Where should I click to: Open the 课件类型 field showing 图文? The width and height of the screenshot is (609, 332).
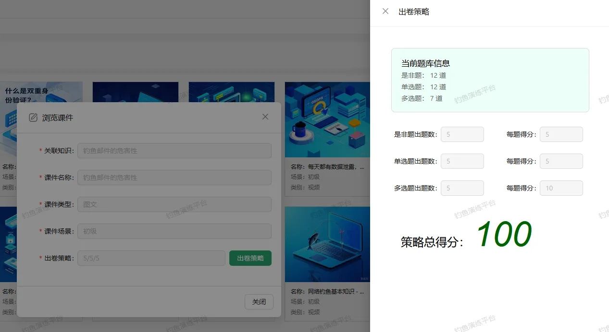click(x=174, y=204)
